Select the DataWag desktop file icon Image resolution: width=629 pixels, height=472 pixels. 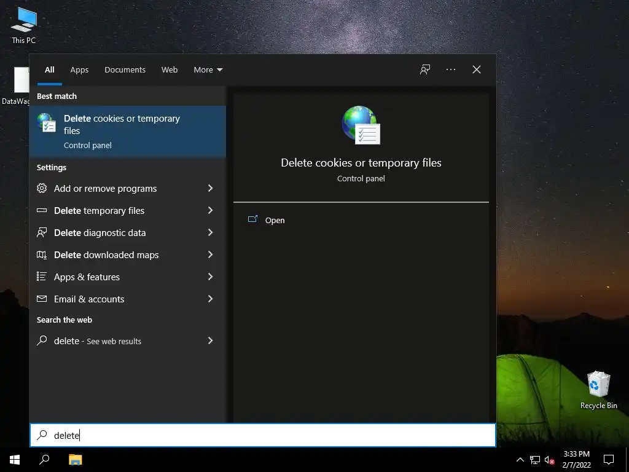coord(15,86)
